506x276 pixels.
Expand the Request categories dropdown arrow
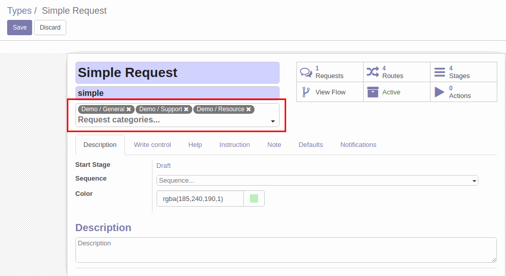coord(273,121)
